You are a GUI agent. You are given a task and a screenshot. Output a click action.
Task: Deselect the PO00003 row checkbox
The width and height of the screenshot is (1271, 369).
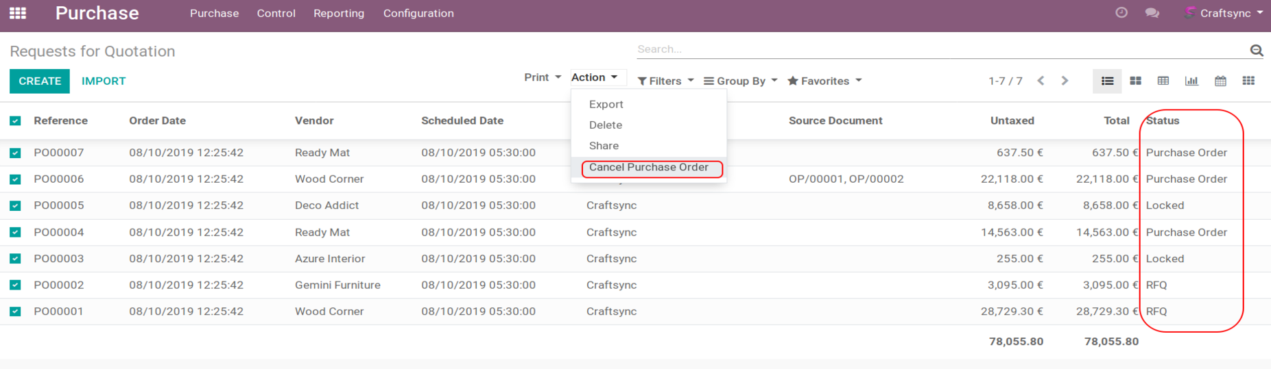(x=15, y=259)
